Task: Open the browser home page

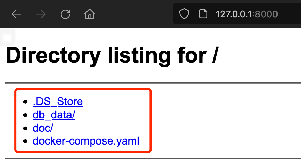Action: (x=90, y=14)
